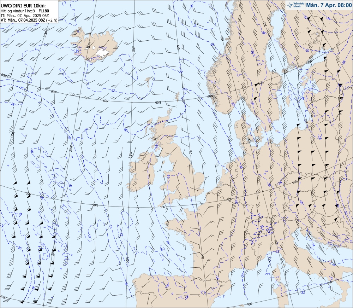Click the large white glacier patch on Iceland
The width and height of the screenshot is (353, 308).
pos(102,53)
